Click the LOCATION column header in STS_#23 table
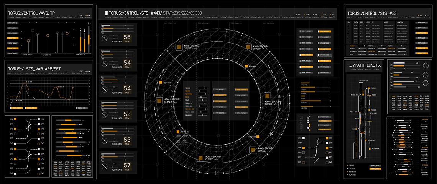Viewport: 437px width, 184px height. click(400, 22)
